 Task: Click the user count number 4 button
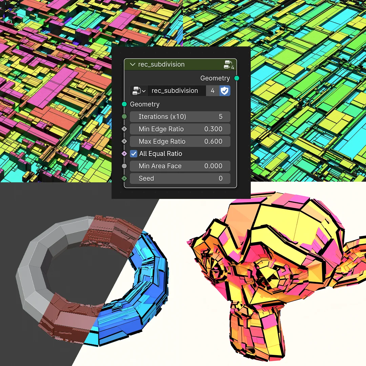pos(212,91)
